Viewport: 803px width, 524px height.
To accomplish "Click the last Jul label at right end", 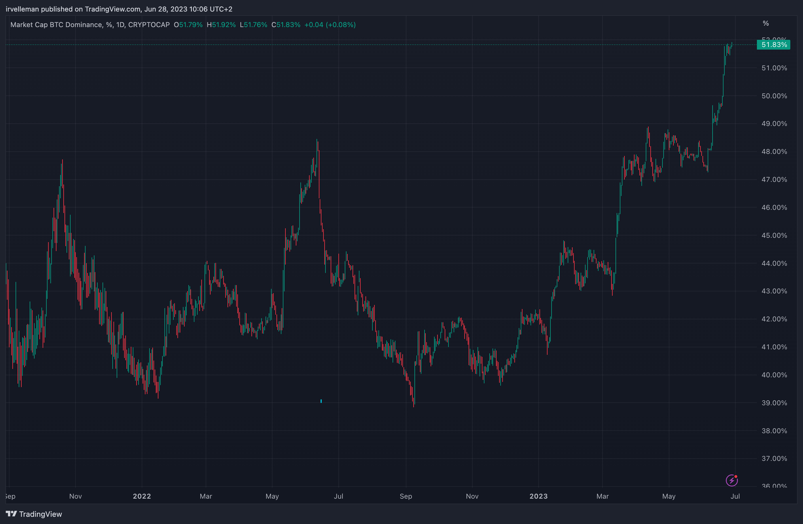I will 735,496.
